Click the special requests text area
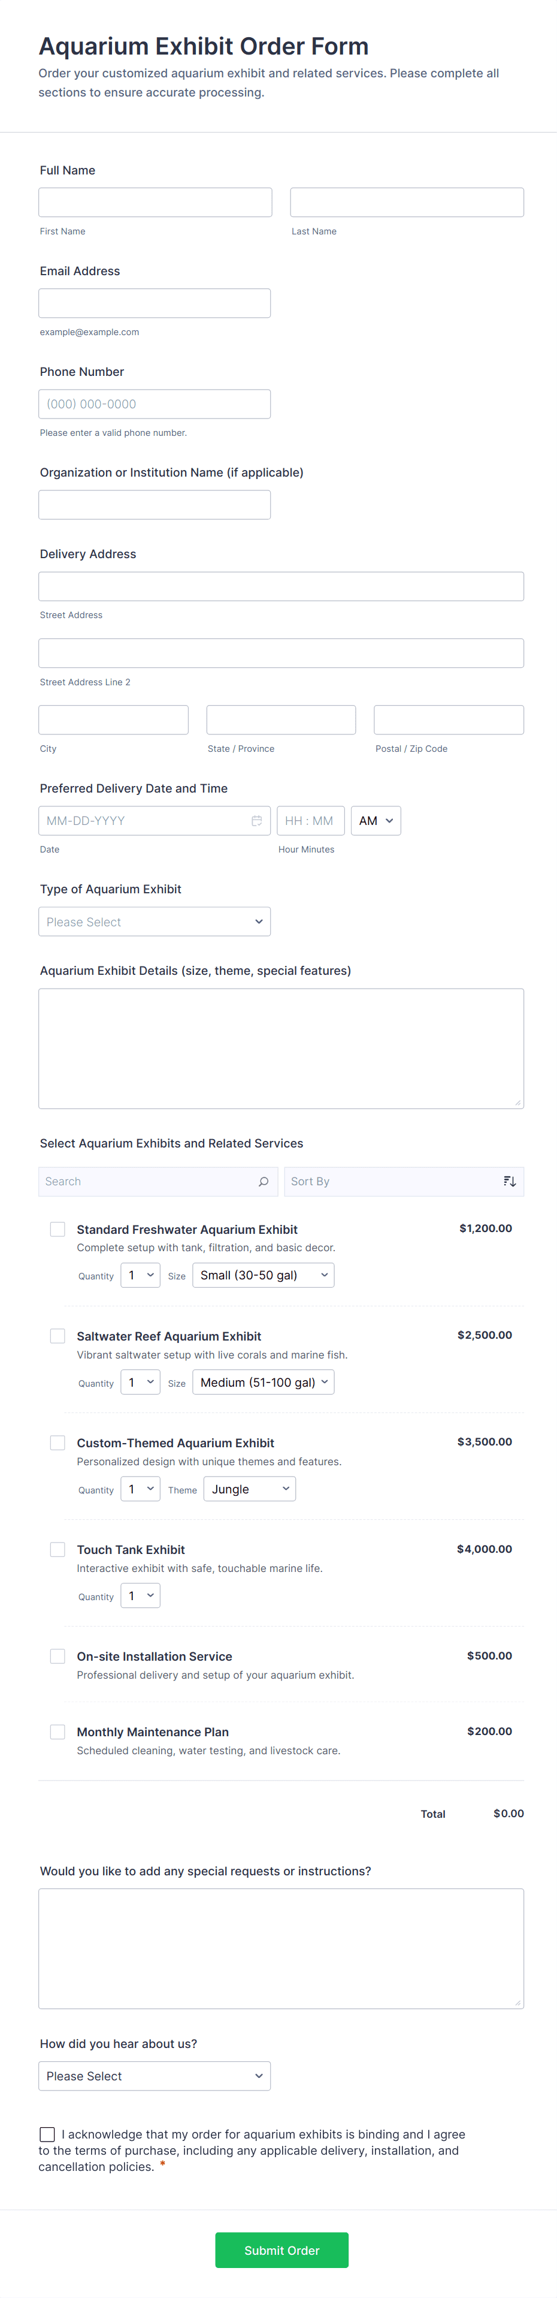557x2298 pixels. (x=281, y=1947)
